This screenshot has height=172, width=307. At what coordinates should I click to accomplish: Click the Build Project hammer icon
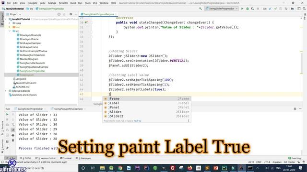tap(201, 9)
